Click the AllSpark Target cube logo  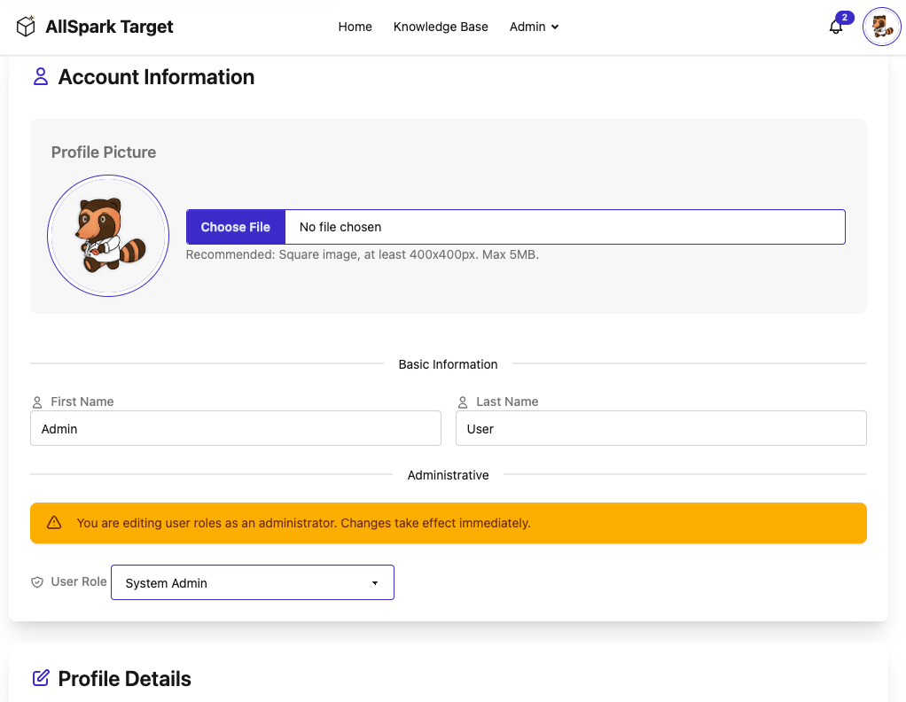click(x=25, y=27)
